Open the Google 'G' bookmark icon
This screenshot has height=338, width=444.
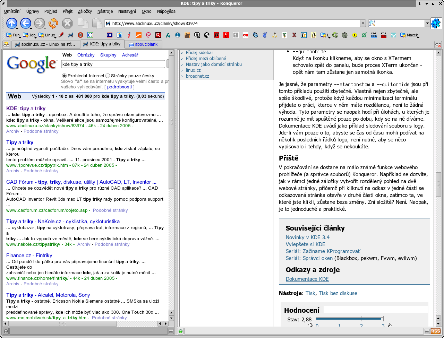[x=90, y=35]
